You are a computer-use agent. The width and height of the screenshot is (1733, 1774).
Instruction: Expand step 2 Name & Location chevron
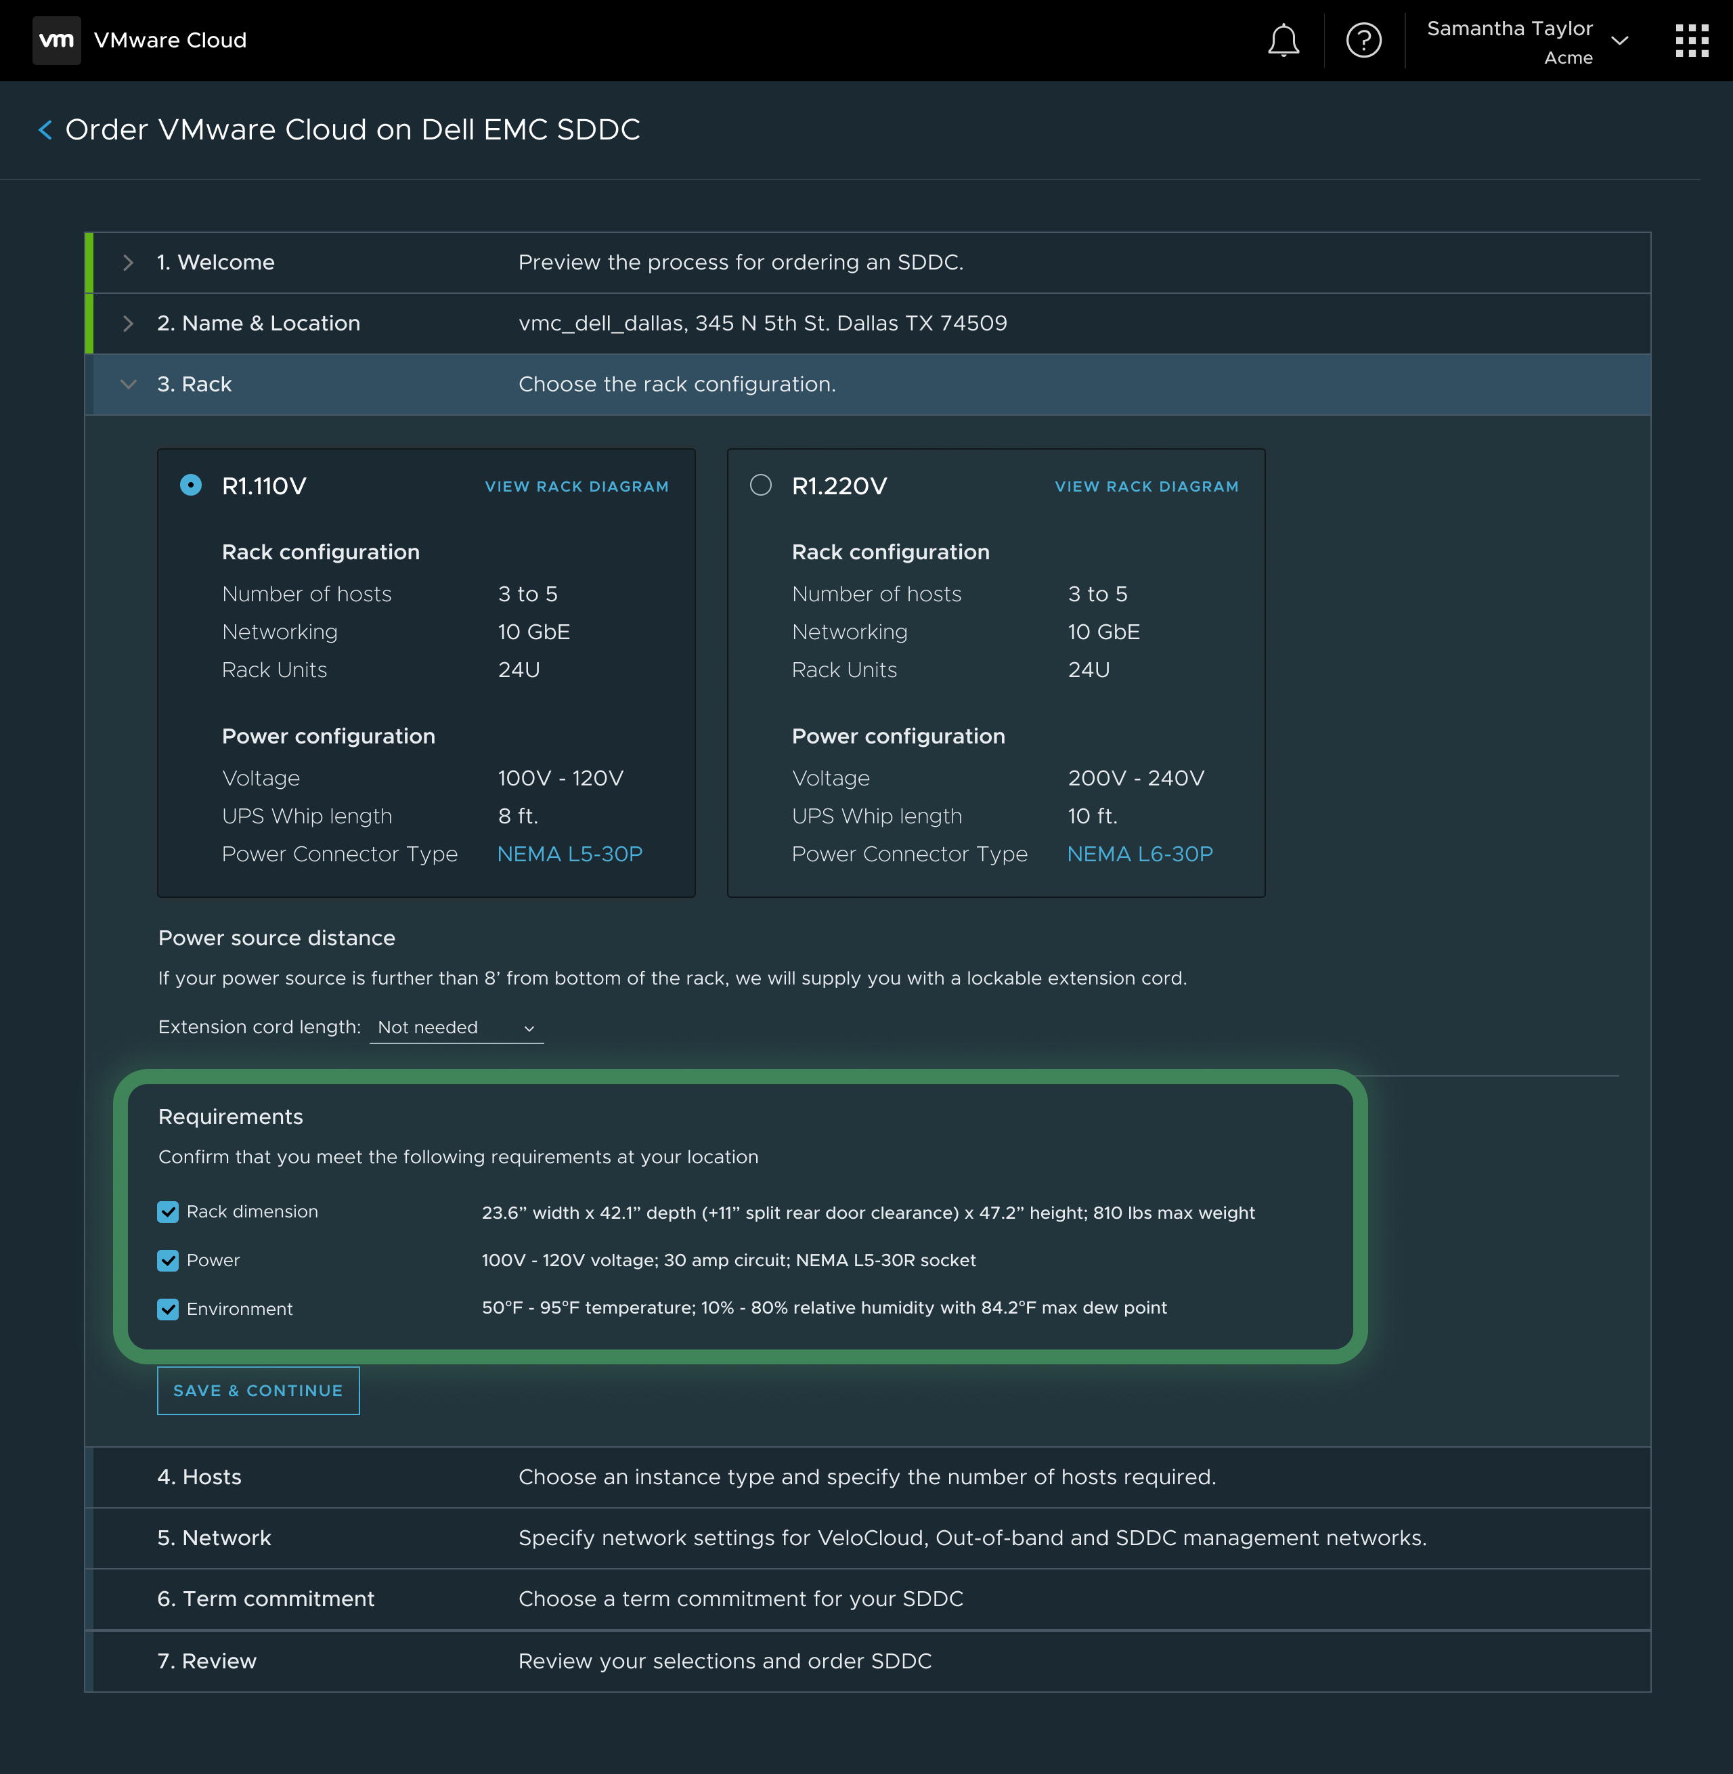coord(129,324)
